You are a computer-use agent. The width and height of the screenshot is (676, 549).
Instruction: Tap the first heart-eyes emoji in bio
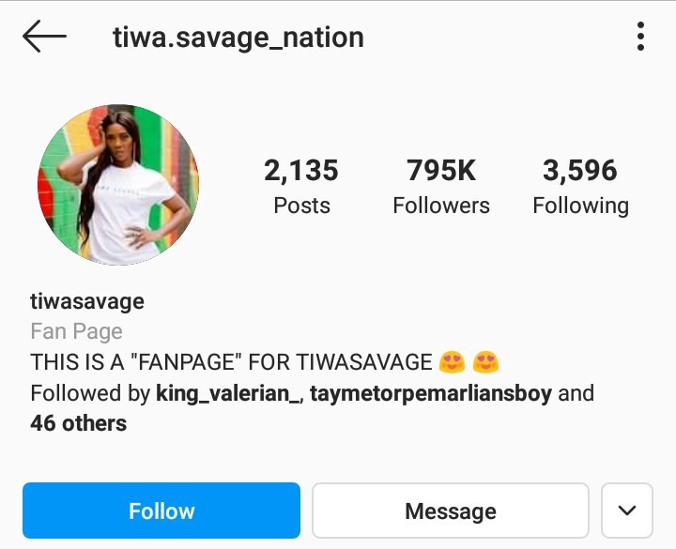[452, 361]
